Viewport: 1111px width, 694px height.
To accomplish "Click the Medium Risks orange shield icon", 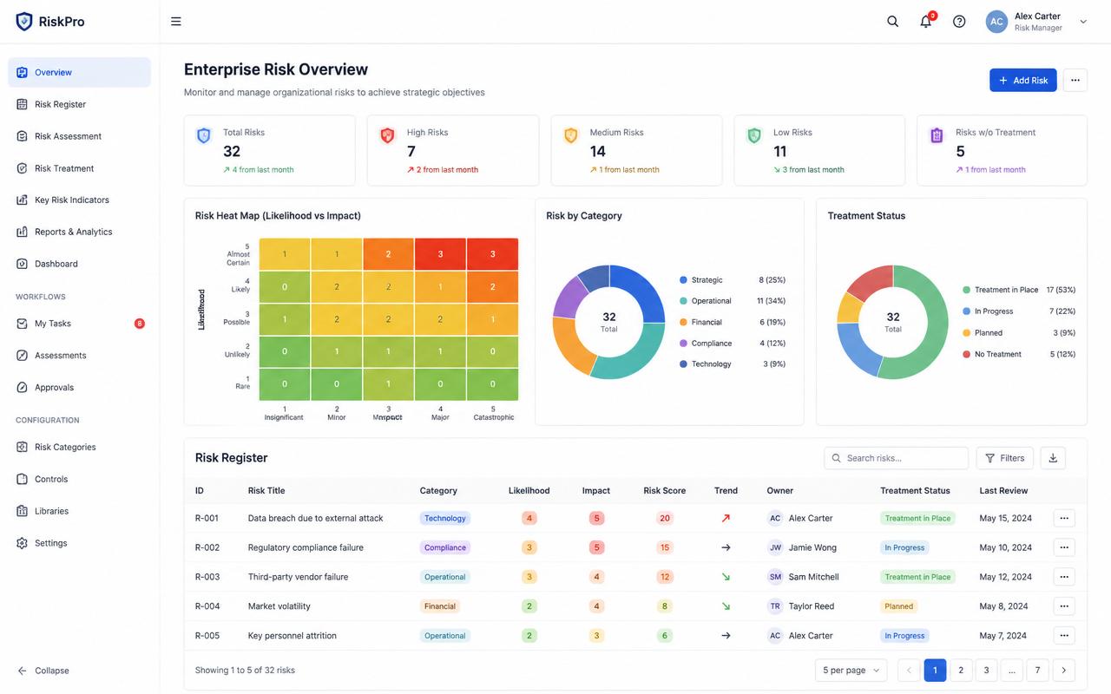I will point(570,135).
